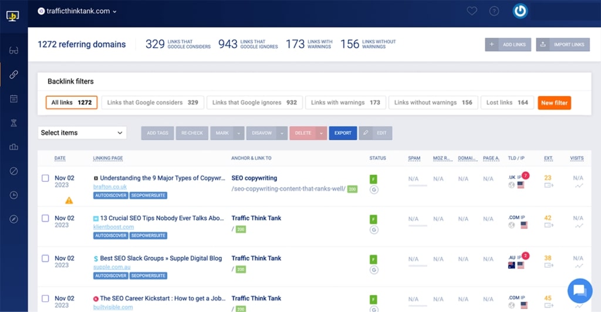The height and width of the screenshot is (312, 601).
Task: Open the disavow circle-slash sidebar icon
Action: click(x=14, y=171)
